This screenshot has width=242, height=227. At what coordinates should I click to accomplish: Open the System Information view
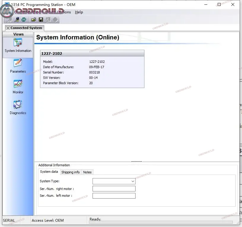pyautogui.click(x=18, y=45)
